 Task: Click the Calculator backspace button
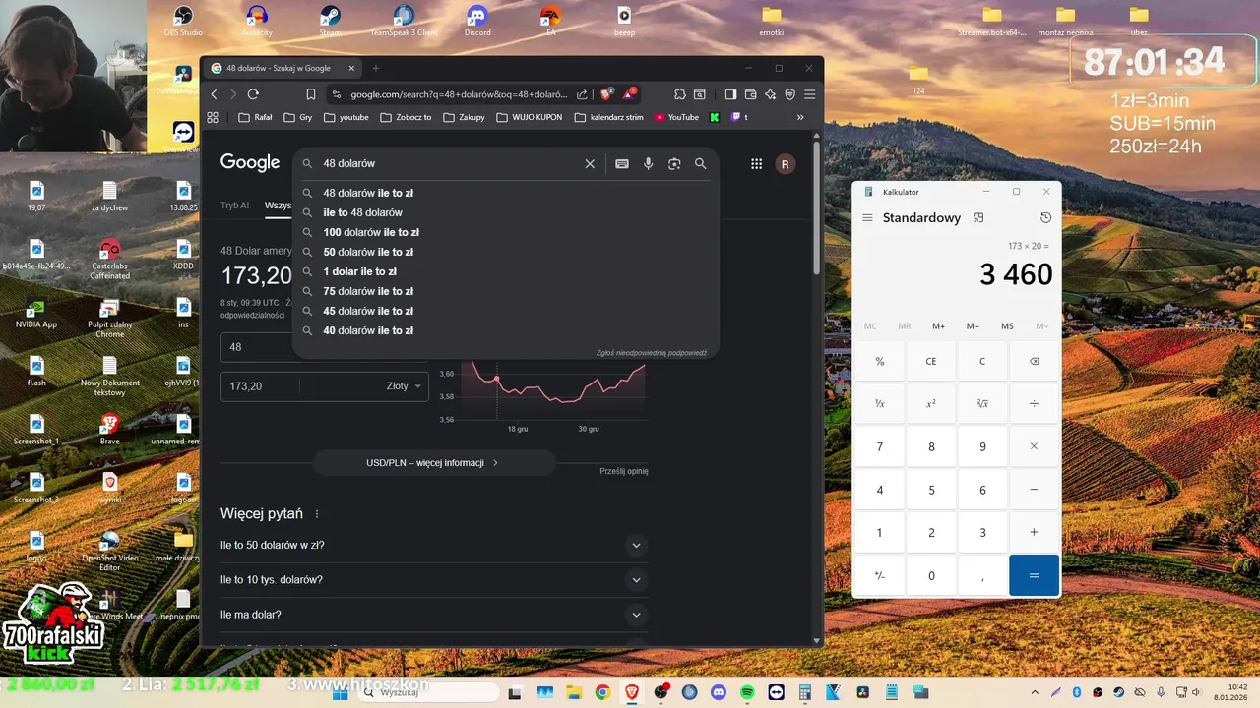(x=1034, y=361)
